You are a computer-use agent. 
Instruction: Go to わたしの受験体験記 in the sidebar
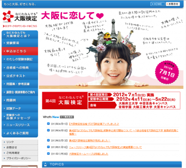(x=20, y=59)
